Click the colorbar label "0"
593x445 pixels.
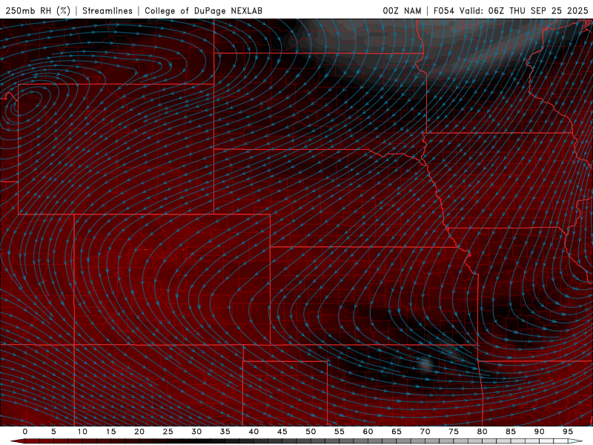[x=25, y=432]
